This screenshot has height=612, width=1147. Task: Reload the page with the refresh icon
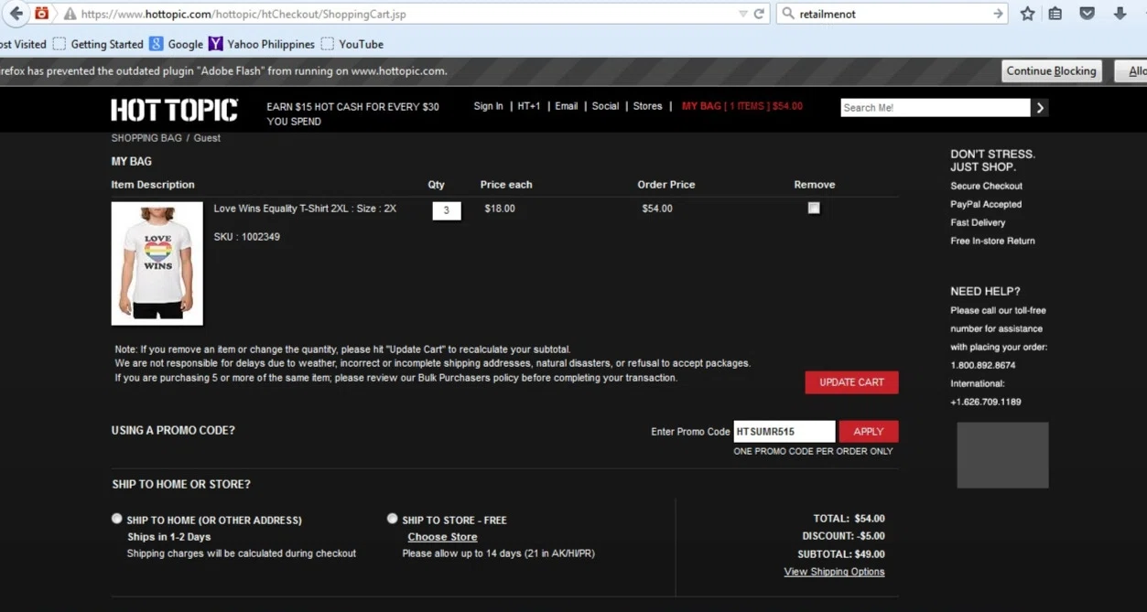pos(759,14)
